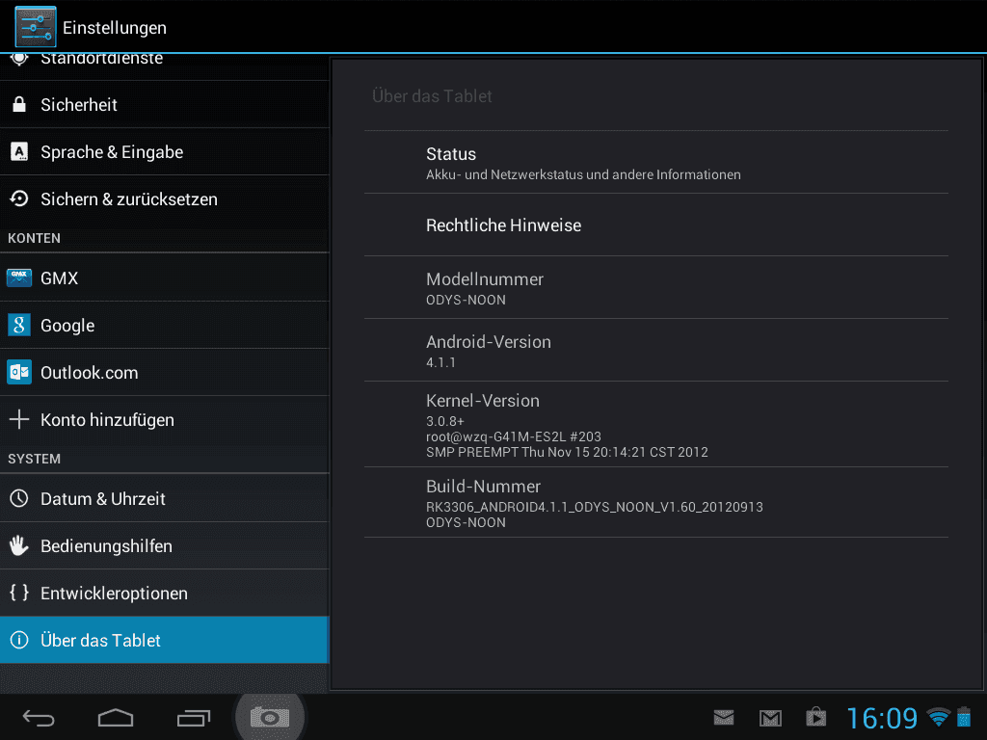This screenshot has width=987, height=740.
Task: Open the Sicherheit lock icon entry
Action: point(19,104)
